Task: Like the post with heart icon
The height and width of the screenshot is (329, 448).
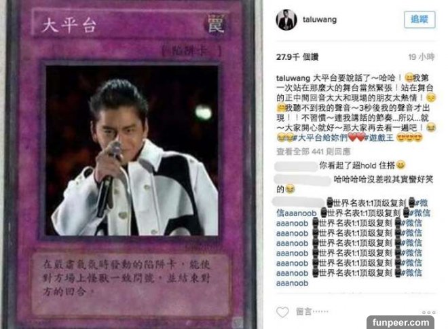Action: pos(282,312)
